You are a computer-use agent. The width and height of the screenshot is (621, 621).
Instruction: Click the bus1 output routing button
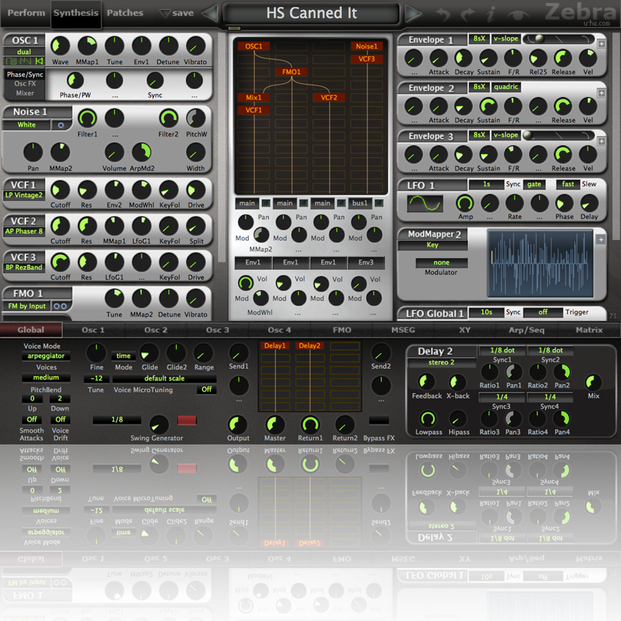(x=359, y=203)
